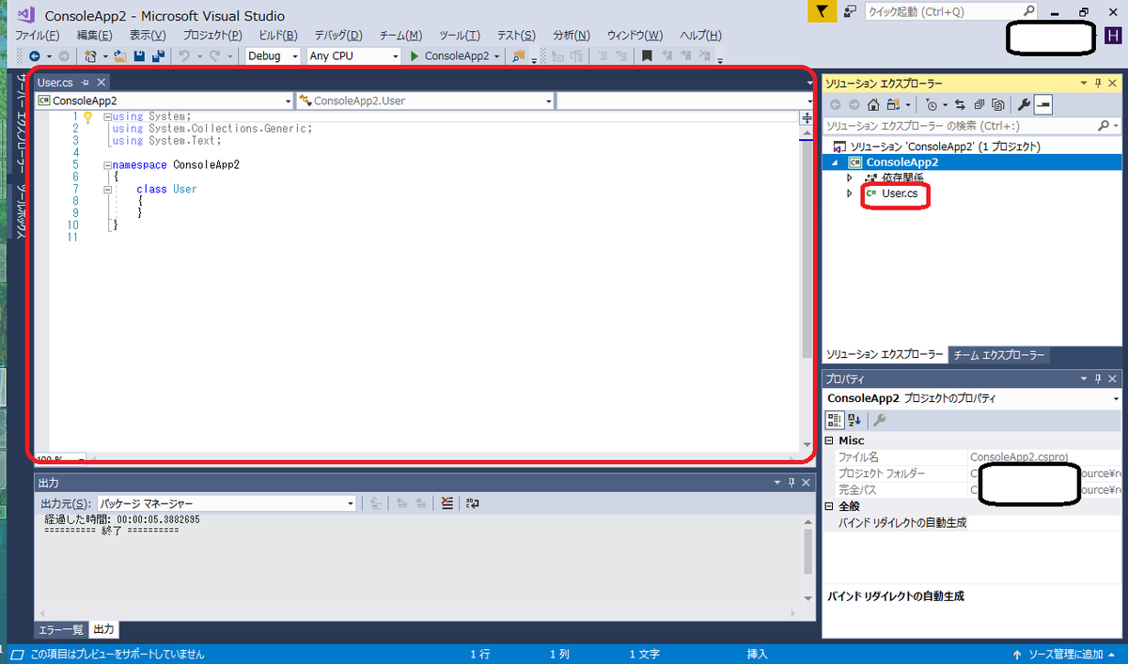
Task: Click the lightbulb quick actions icon at line 1
Action: pos(88,116)
